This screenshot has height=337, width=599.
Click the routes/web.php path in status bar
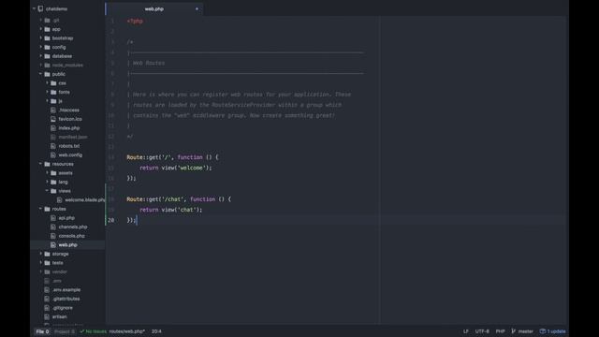click(x=127, y=331)
